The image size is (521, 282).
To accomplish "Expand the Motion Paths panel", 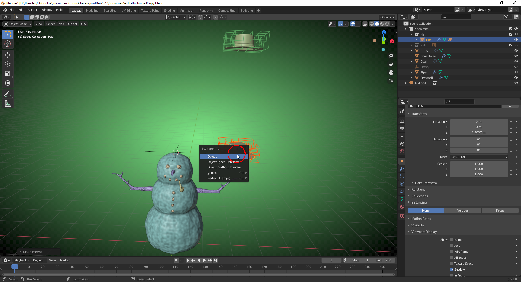I will (x=421, y=219).
